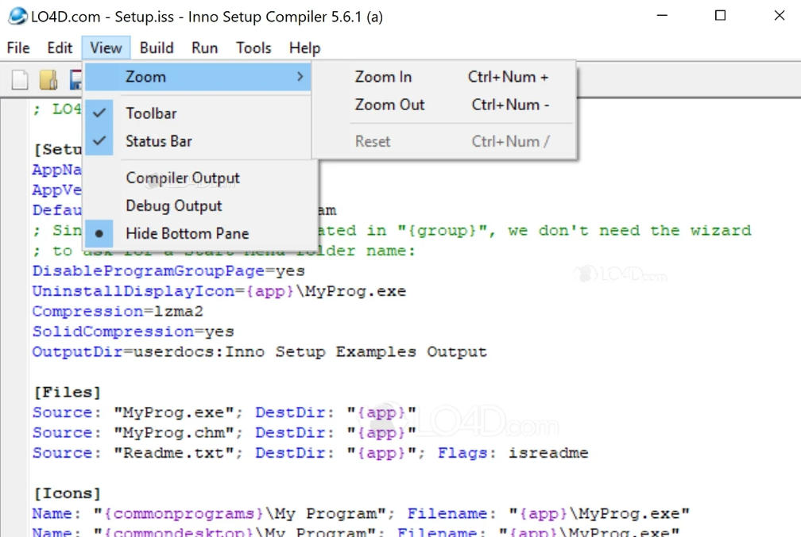Open the Tools menu
Screen dimensions: 801x537
[253, 48]
